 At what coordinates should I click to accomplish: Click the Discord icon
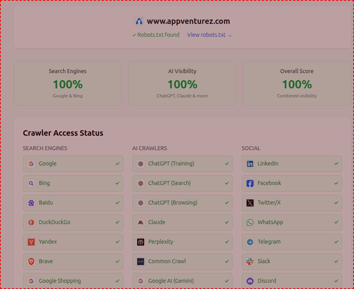coord(250,281)
